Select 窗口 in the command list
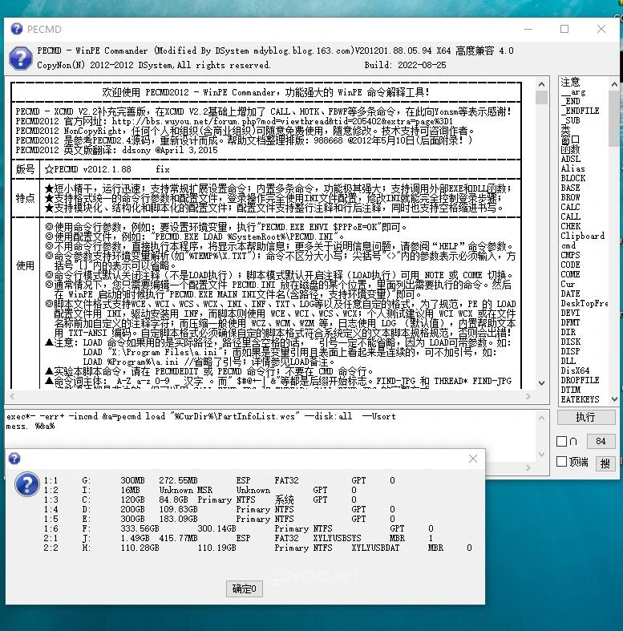The height and width of the screenshot is (631, 623). coord(570,140)
